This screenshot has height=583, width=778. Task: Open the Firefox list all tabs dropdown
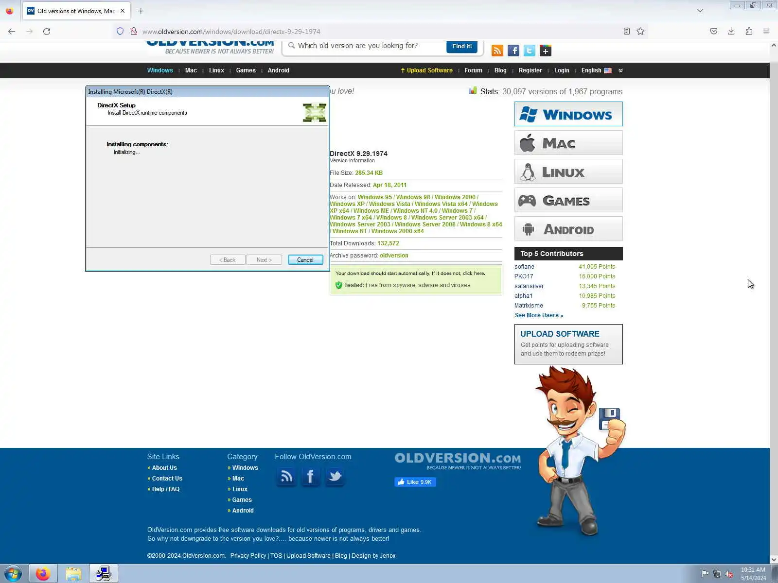tap(700, 11)
